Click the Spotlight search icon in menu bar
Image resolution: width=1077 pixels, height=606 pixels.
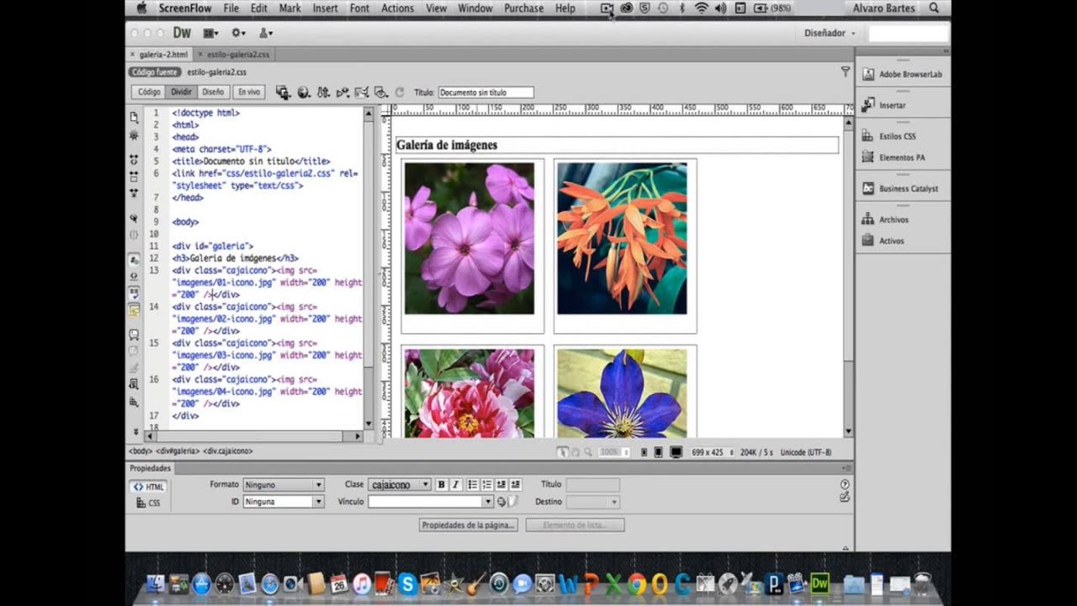(934, 8)
